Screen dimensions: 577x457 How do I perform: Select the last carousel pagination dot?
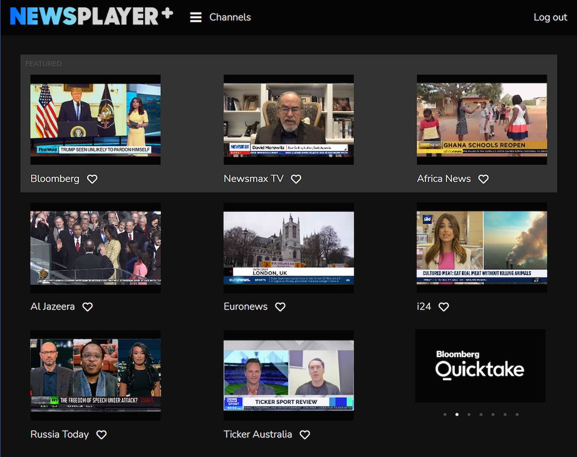[x=517, y=414]
